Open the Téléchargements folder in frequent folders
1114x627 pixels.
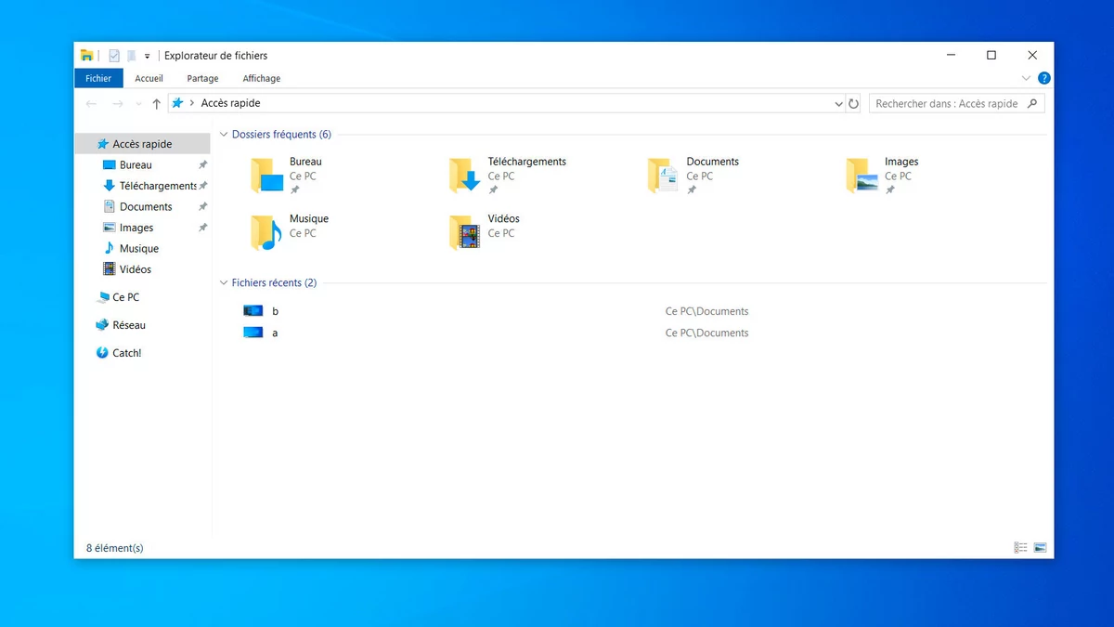tap(525, 162)
